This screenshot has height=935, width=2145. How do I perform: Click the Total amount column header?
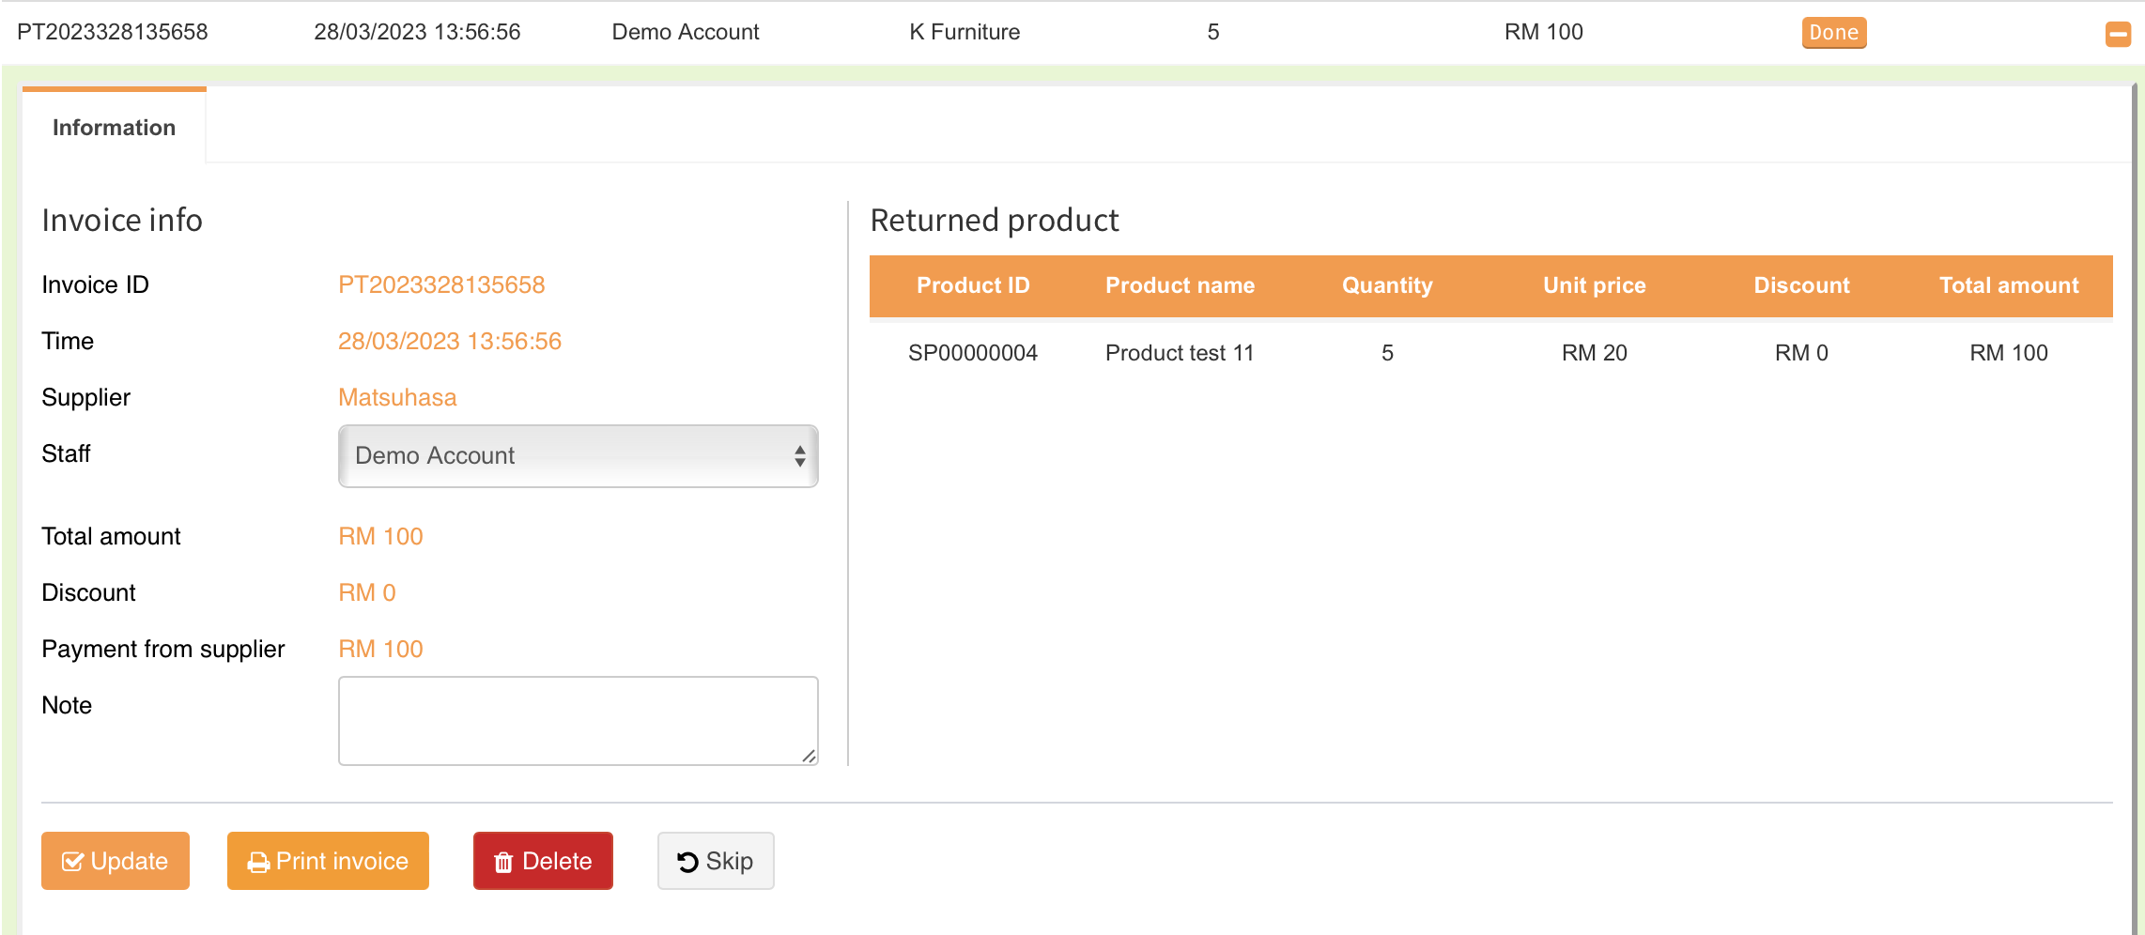click(2009, 285)
